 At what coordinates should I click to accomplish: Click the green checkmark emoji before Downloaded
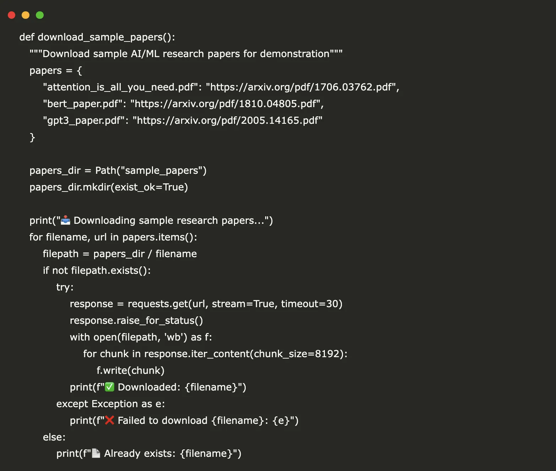point(109,387)
